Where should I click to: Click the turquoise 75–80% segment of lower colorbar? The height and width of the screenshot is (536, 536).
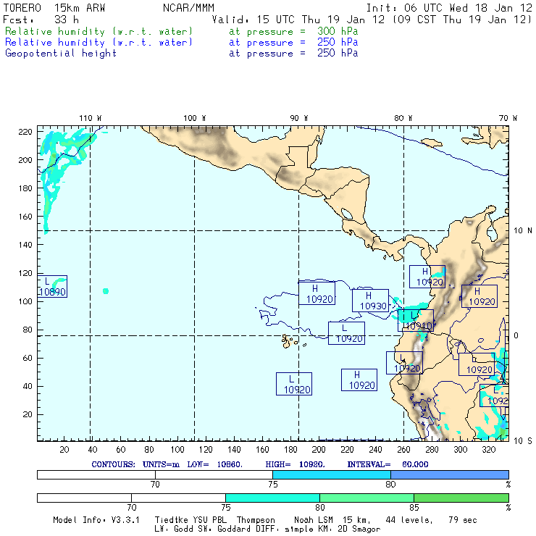point(272,498)
